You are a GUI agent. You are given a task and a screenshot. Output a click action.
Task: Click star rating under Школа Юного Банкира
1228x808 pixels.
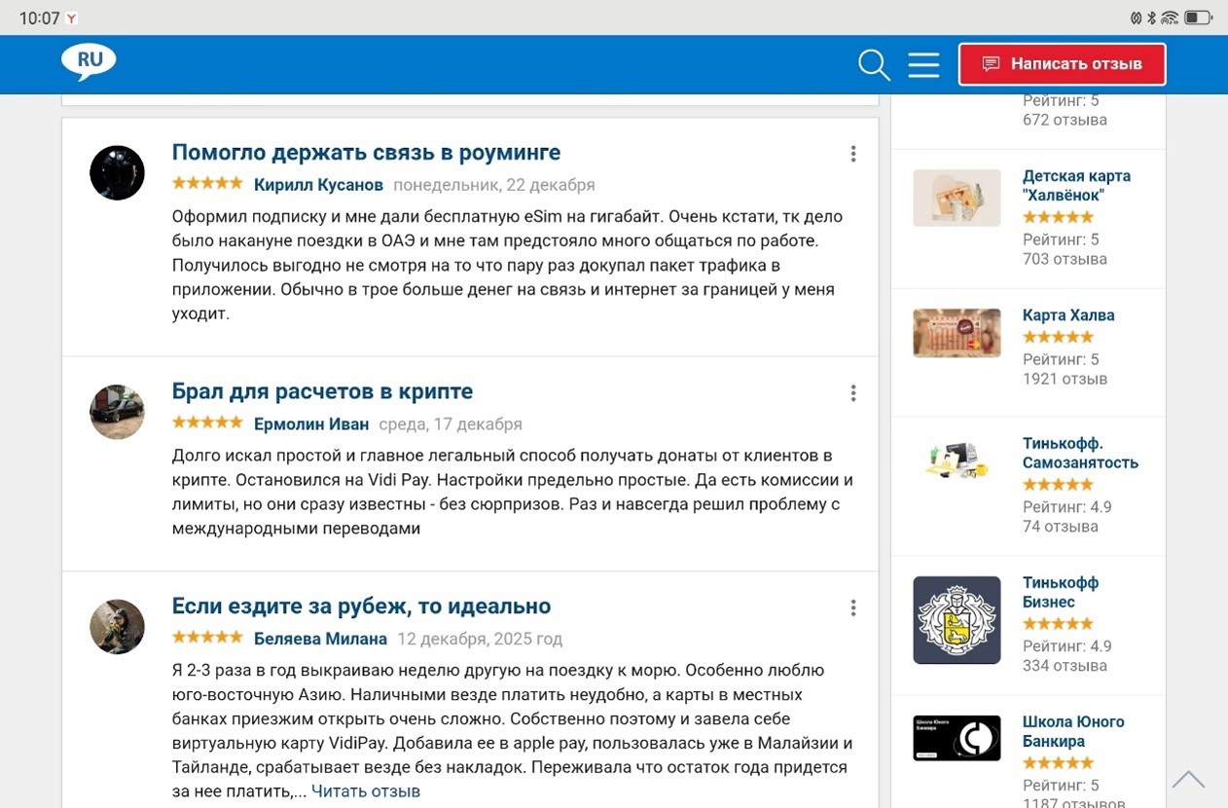pos(1058,762)
